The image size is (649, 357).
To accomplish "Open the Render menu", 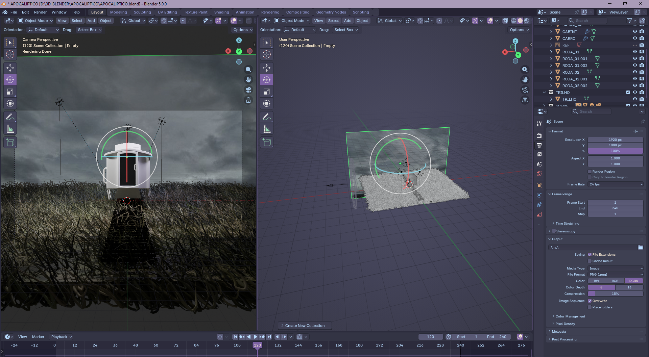I will tap(40, 12).
